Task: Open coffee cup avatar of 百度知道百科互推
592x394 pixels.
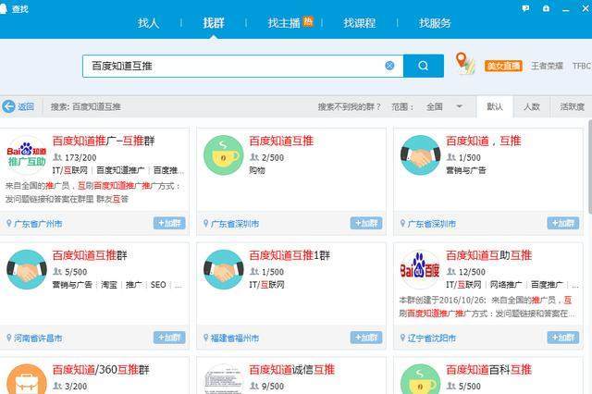Action: point(421,379)
